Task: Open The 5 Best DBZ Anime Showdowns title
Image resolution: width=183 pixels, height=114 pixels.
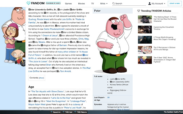Action: click(x=165, y=60)
